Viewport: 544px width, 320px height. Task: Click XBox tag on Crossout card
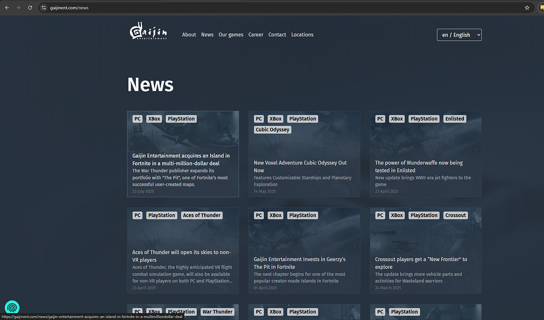397,215
